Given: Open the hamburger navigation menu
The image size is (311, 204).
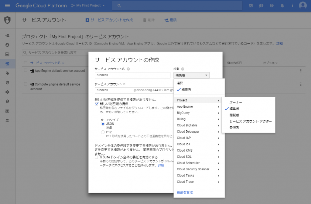Looking at the screenshot, I should point(7,5).
